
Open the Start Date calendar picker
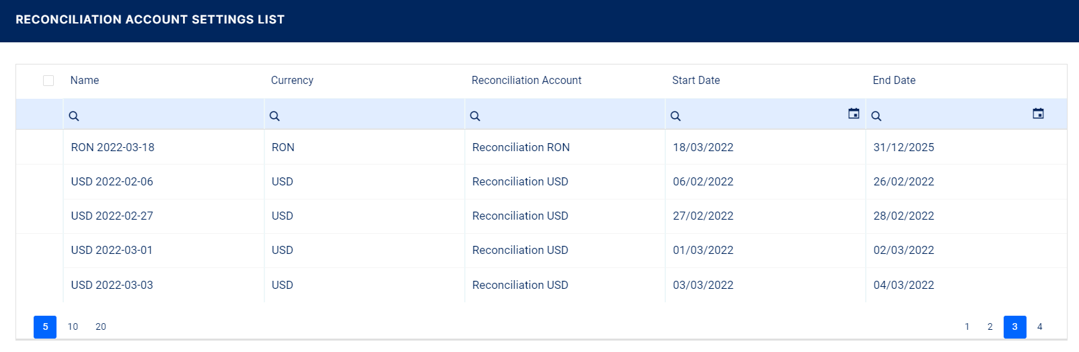[854, 114]
